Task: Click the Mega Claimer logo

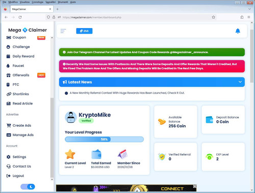Action: 28,30
